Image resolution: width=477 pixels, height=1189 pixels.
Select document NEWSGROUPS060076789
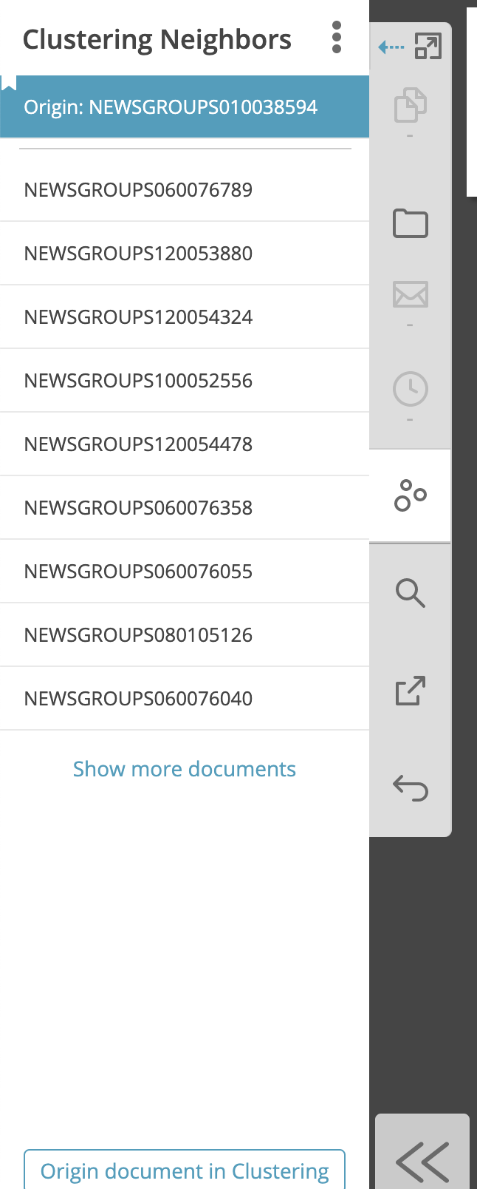coord(138,190)
